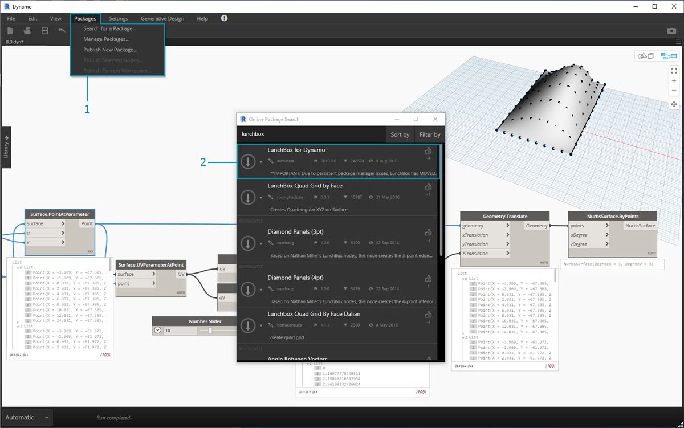This screenshot has width=684, height=428.
Task: Open the Generative Design menu
Action: (x=162, y=18)
